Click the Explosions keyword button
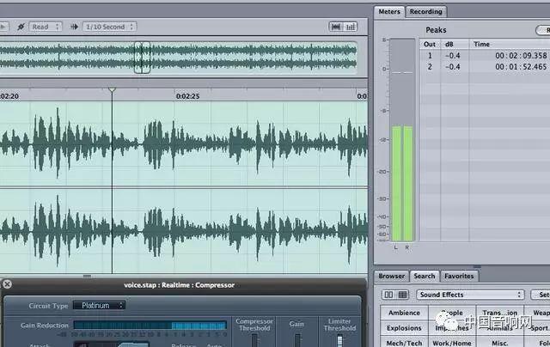Image resolution: width=550 pixels, height=347 pixels. click(x=404, y=328)
